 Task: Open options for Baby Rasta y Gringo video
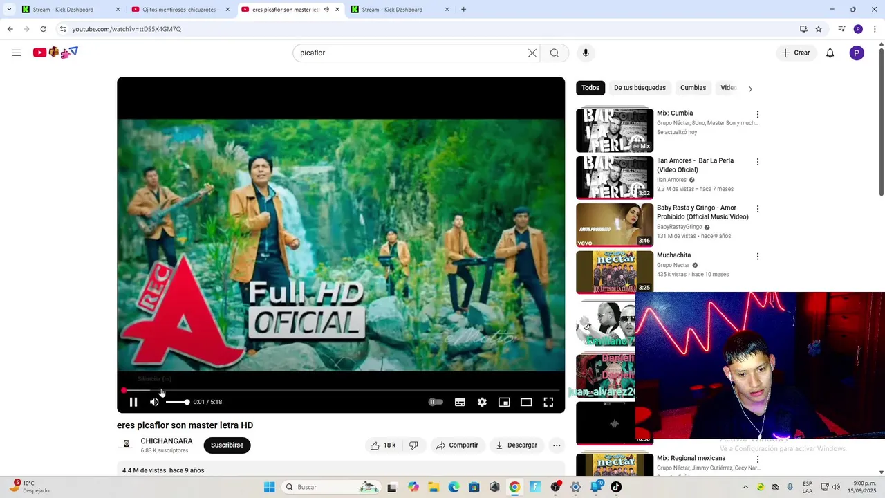[758, 209]
